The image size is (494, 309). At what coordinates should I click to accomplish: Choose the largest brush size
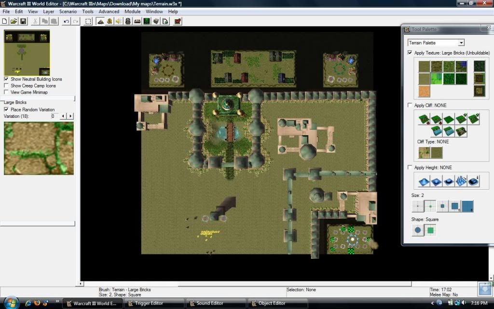[x=467, y=206]
